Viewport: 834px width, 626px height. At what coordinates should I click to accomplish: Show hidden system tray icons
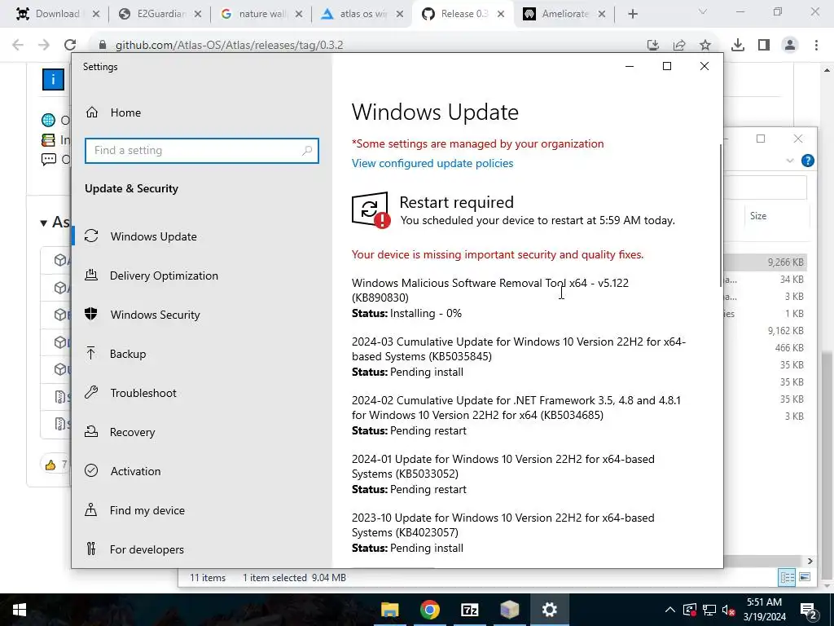tap(670, 610)
